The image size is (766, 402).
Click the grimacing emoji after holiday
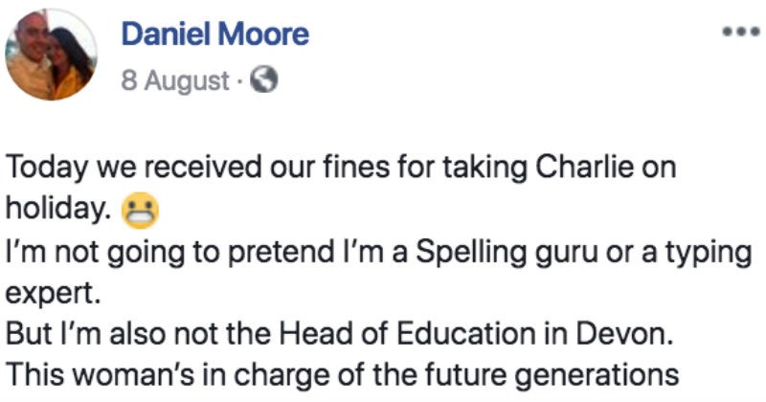(x=140, y=211)
